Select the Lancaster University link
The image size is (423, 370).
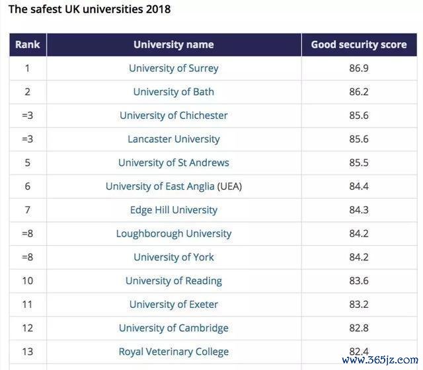pyautogui.click(x=173, y=139)
